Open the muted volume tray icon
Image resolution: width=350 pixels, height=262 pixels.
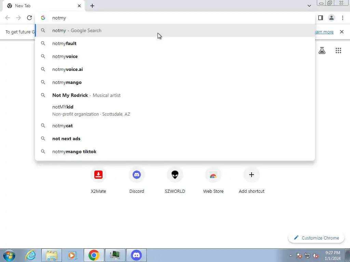coord(315,256)
